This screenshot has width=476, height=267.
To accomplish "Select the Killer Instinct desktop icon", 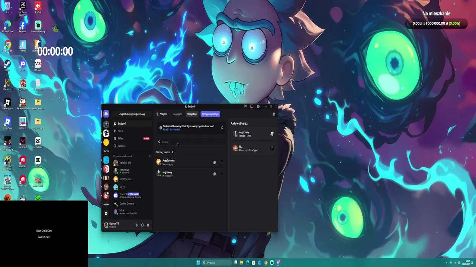I will click(x=7, y=85).
